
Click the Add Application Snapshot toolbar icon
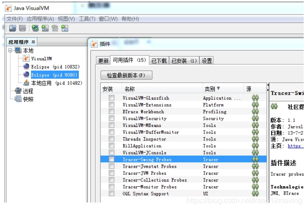[x=64, y=28]
